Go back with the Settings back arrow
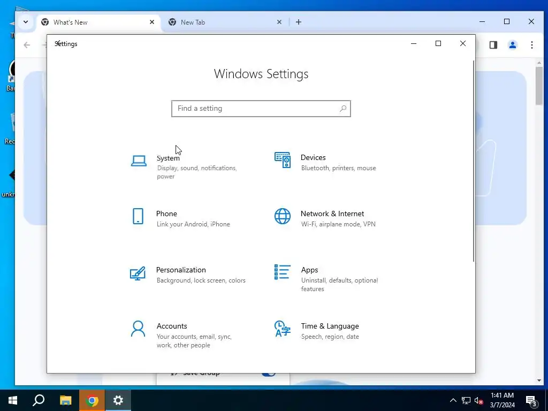 point(58,43)
